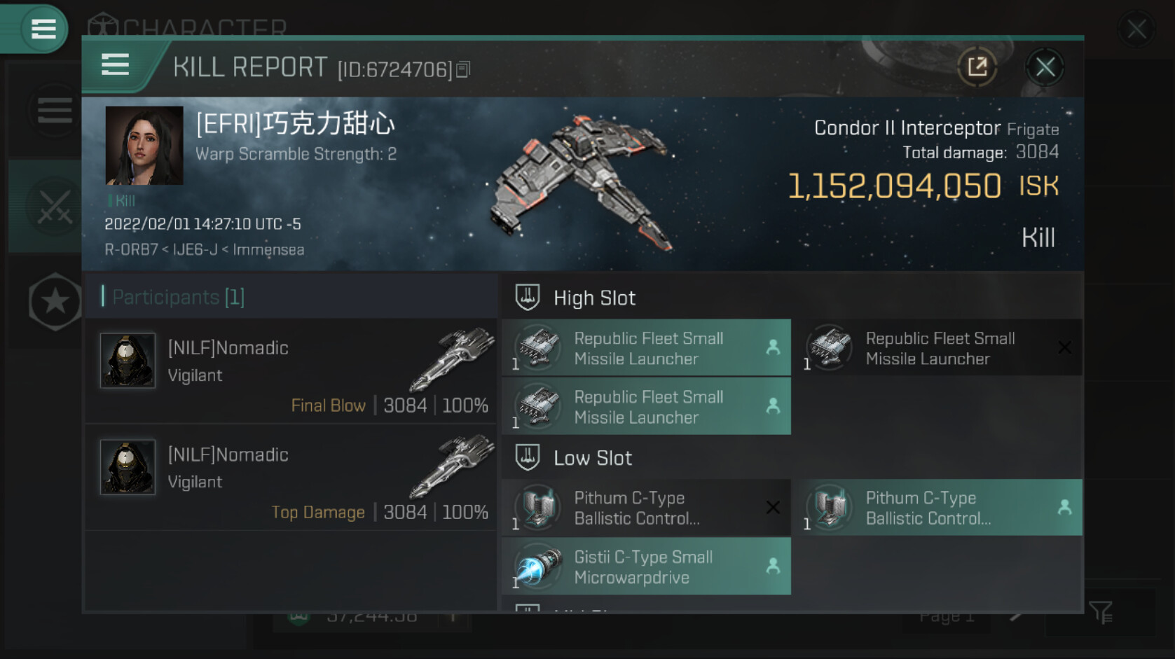This screenshot has height=659, width=1175.
Task: Click the victim character portrait
Action: [144, 146]
